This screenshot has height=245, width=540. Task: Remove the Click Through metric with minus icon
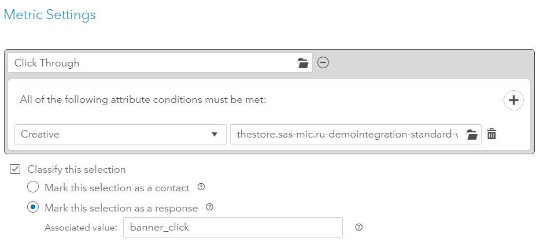pos(323,63)
